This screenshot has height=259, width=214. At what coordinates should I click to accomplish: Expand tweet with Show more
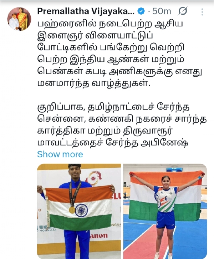coord(60,154)
